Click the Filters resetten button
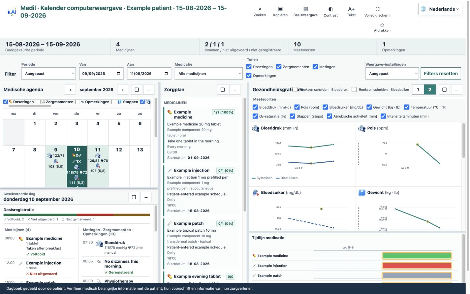The height and width of the screenshot is (294, 470). [x=441, y=73]
